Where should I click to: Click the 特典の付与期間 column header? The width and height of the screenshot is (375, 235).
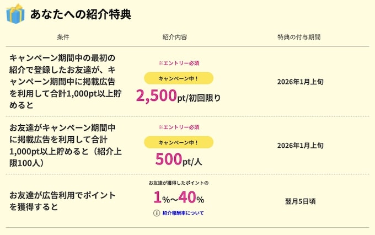(298, 37)
